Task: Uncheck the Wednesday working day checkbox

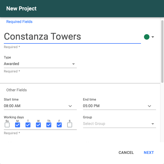Action: click(38, 125)
